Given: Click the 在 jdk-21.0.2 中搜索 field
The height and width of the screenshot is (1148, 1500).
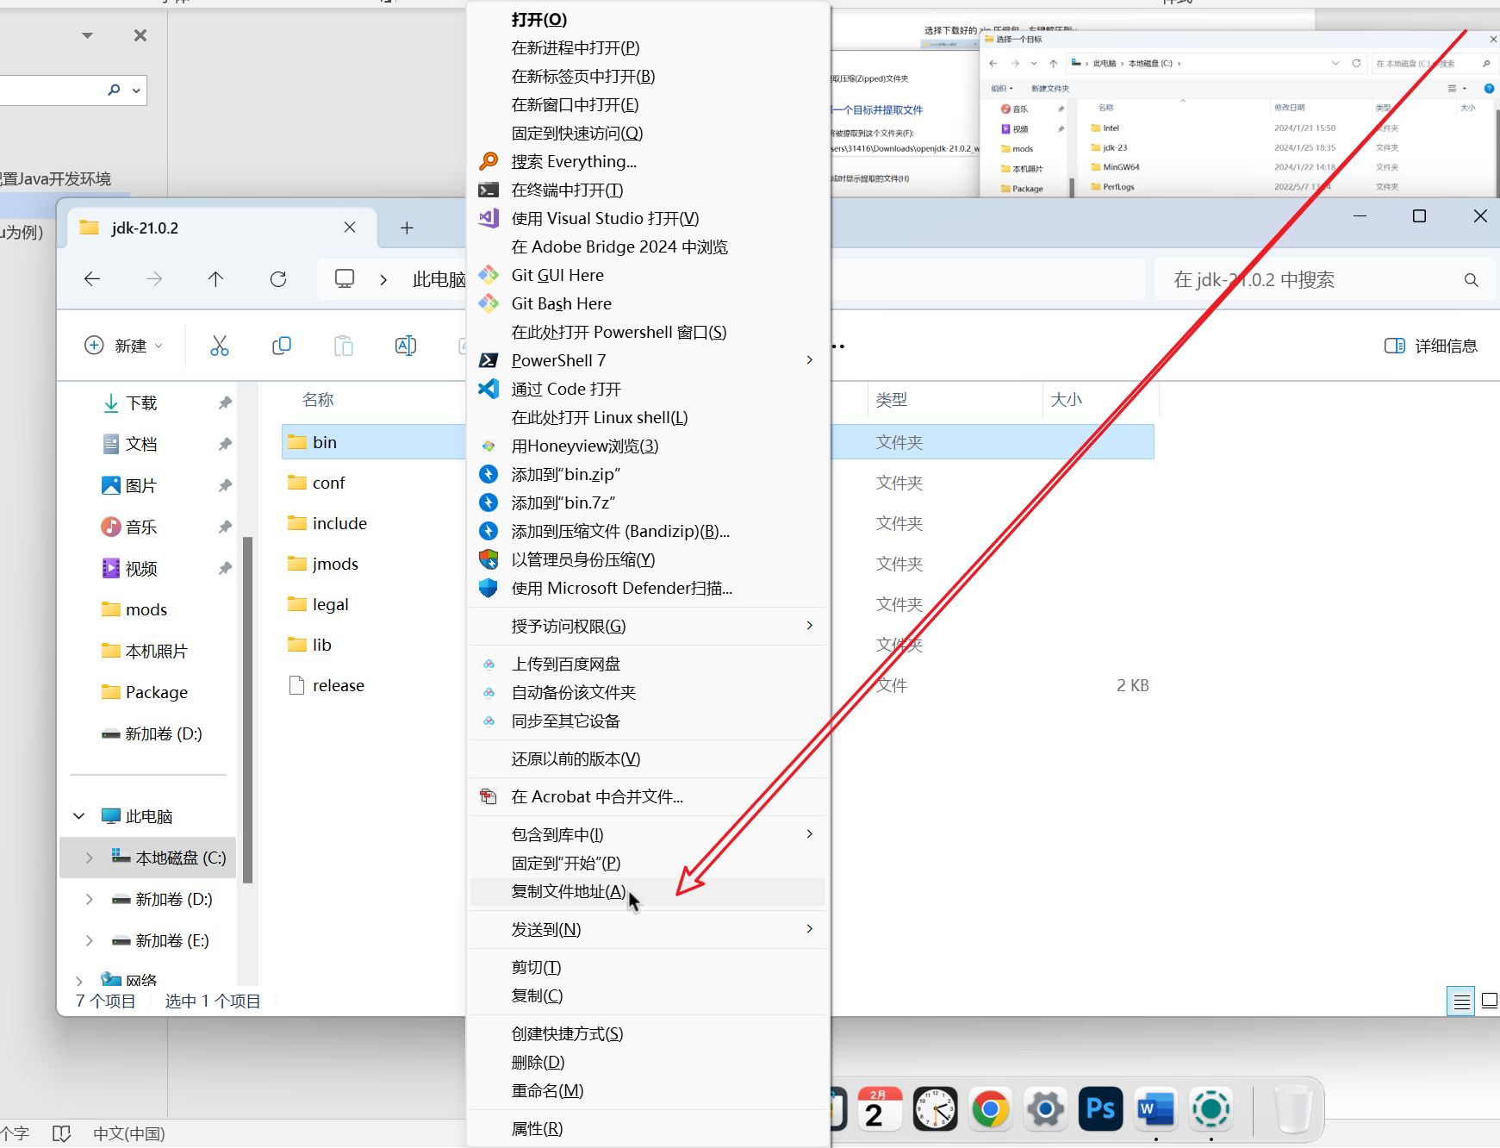Looking at the screenshot, I should click(x=1323, y=280).
